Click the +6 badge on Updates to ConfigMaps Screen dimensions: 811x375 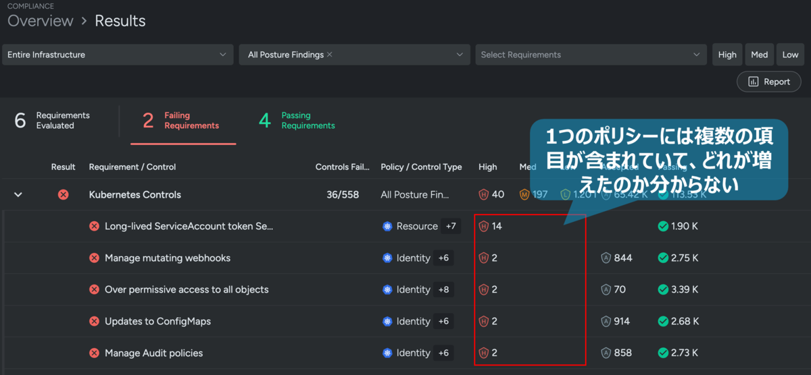[443, 322]
